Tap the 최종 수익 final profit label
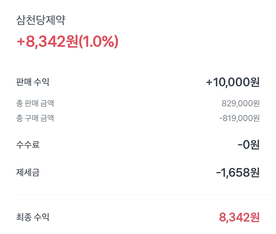The height and width of the screenshot is (234, 276). [32, 217]
